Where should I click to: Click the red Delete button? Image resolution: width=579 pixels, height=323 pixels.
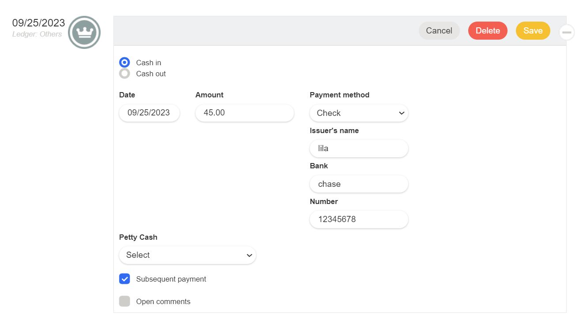click(x=488, y=31)
